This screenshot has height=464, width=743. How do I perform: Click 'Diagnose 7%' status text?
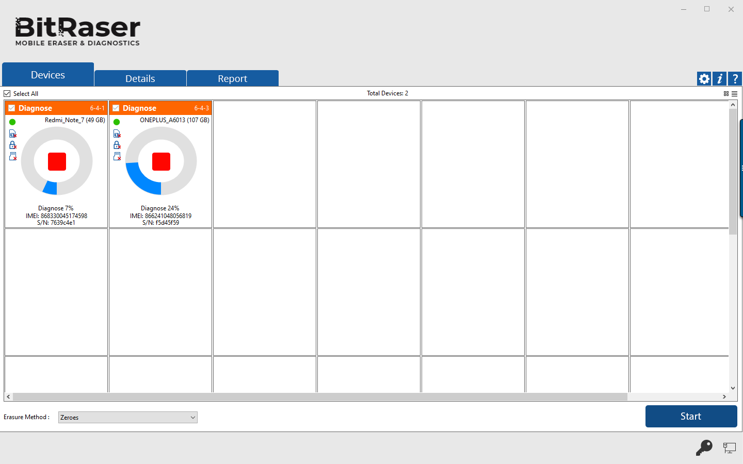56,208
